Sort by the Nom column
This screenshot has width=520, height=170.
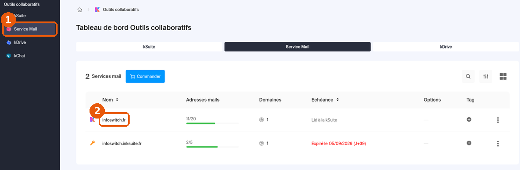coord(110,100)
